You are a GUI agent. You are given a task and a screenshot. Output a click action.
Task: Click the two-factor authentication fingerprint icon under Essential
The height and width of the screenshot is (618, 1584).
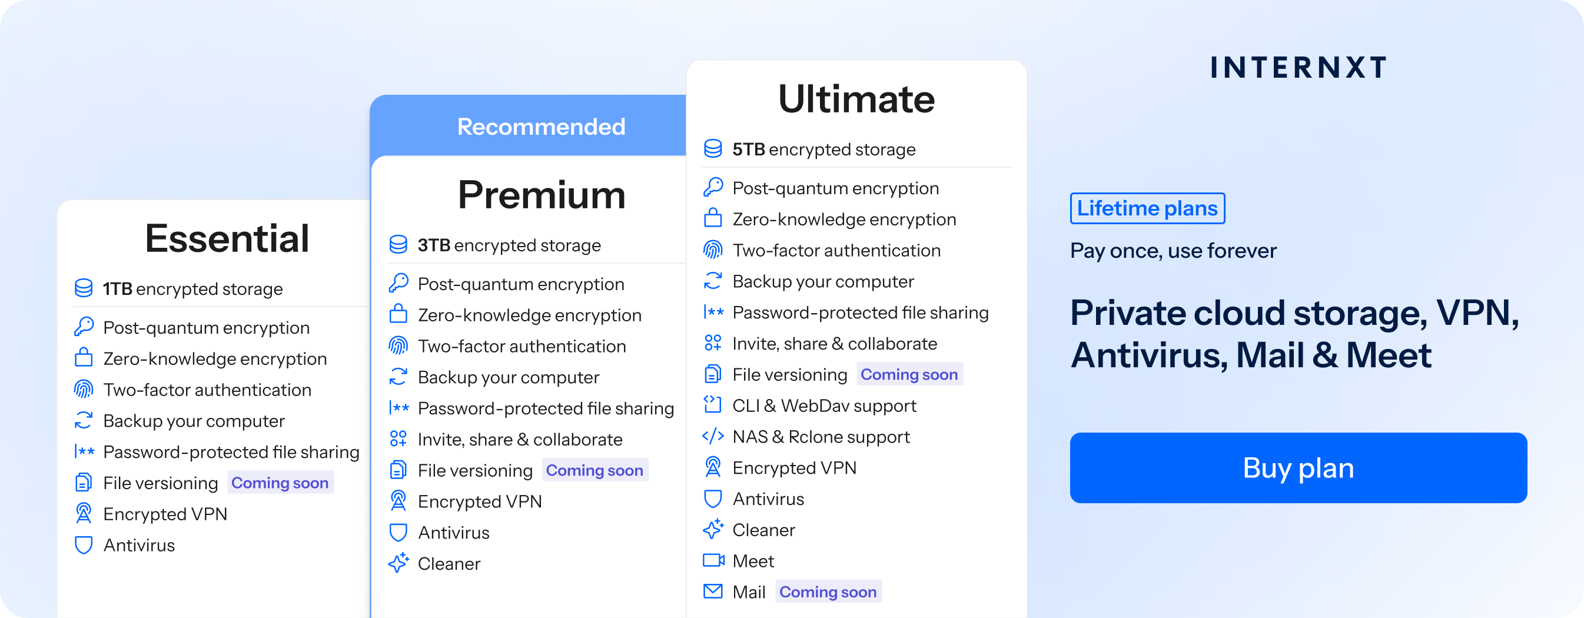pyautogui.click(x=84, y=390)
